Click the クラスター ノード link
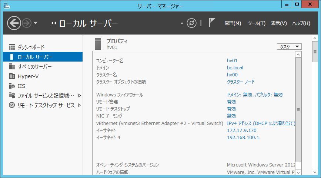 pyautogui.click(x=241, y=82)
